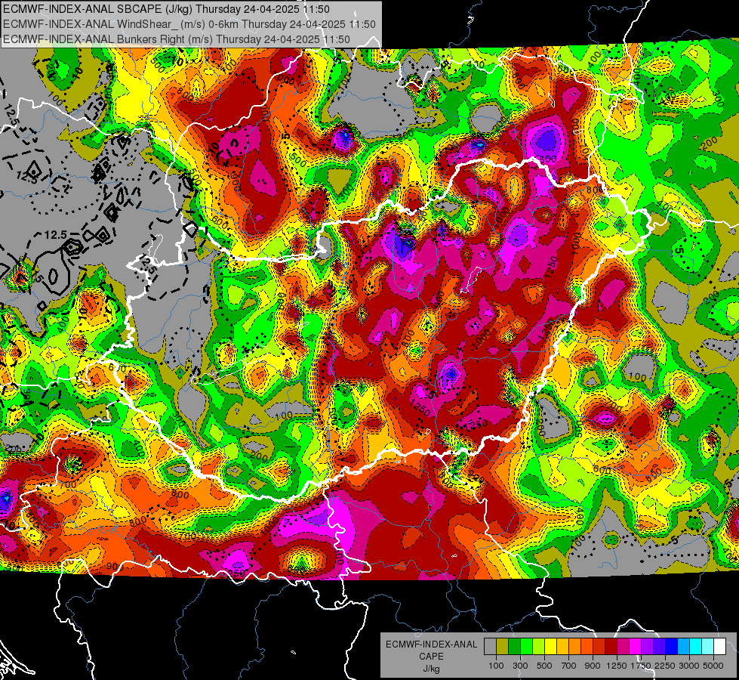
Task: Click the legend tick label 100
Action: click(x=496, y=666)
